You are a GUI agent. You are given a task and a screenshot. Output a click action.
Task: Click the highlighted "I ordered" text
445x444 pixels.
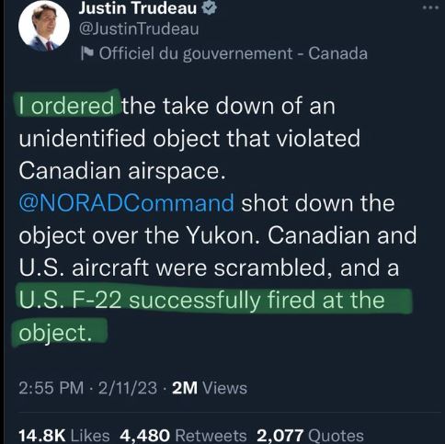[x=66, y=106]
